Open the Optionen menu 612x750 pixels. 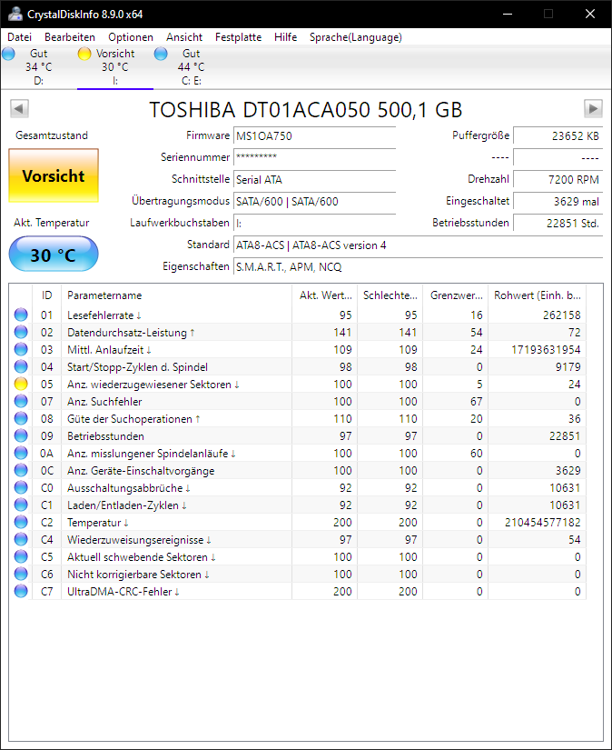(130, 37)
